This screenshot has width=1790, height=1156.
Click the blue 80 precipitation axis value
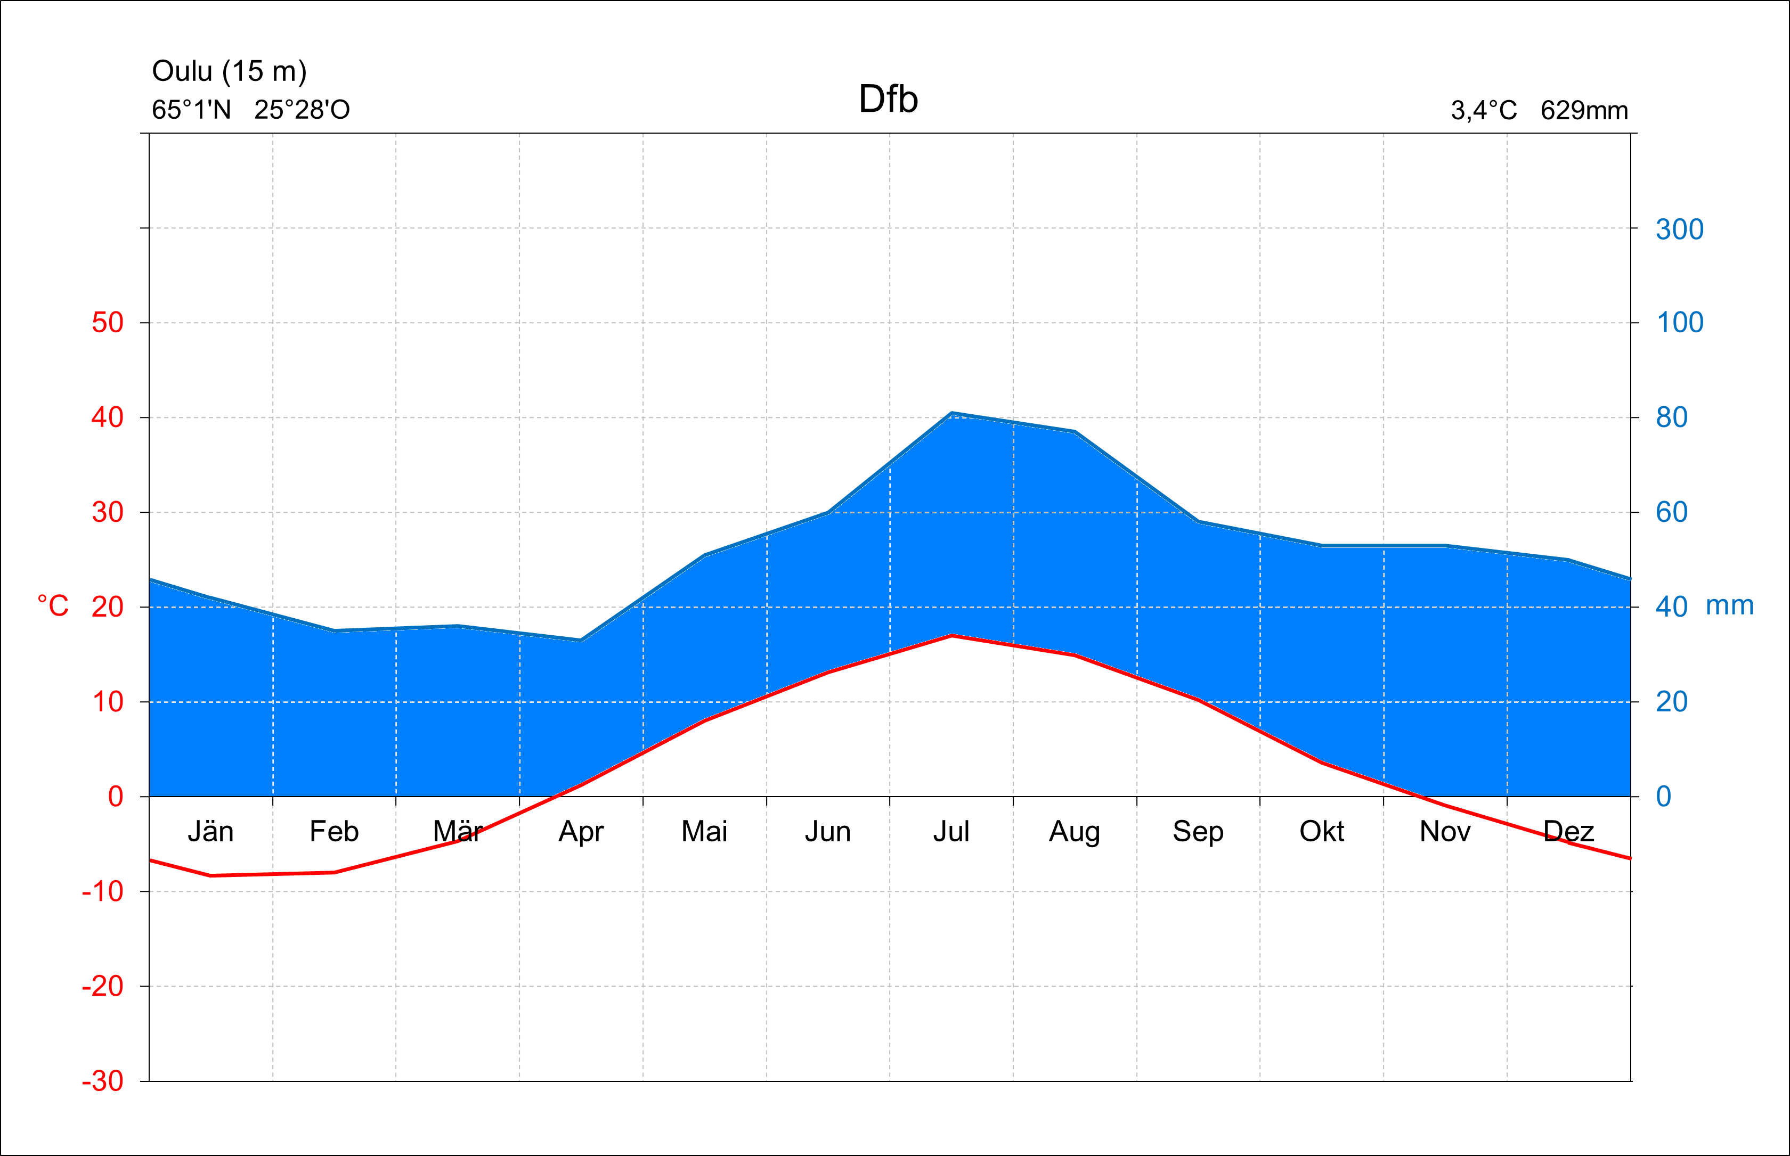[x=1671, y=417]
